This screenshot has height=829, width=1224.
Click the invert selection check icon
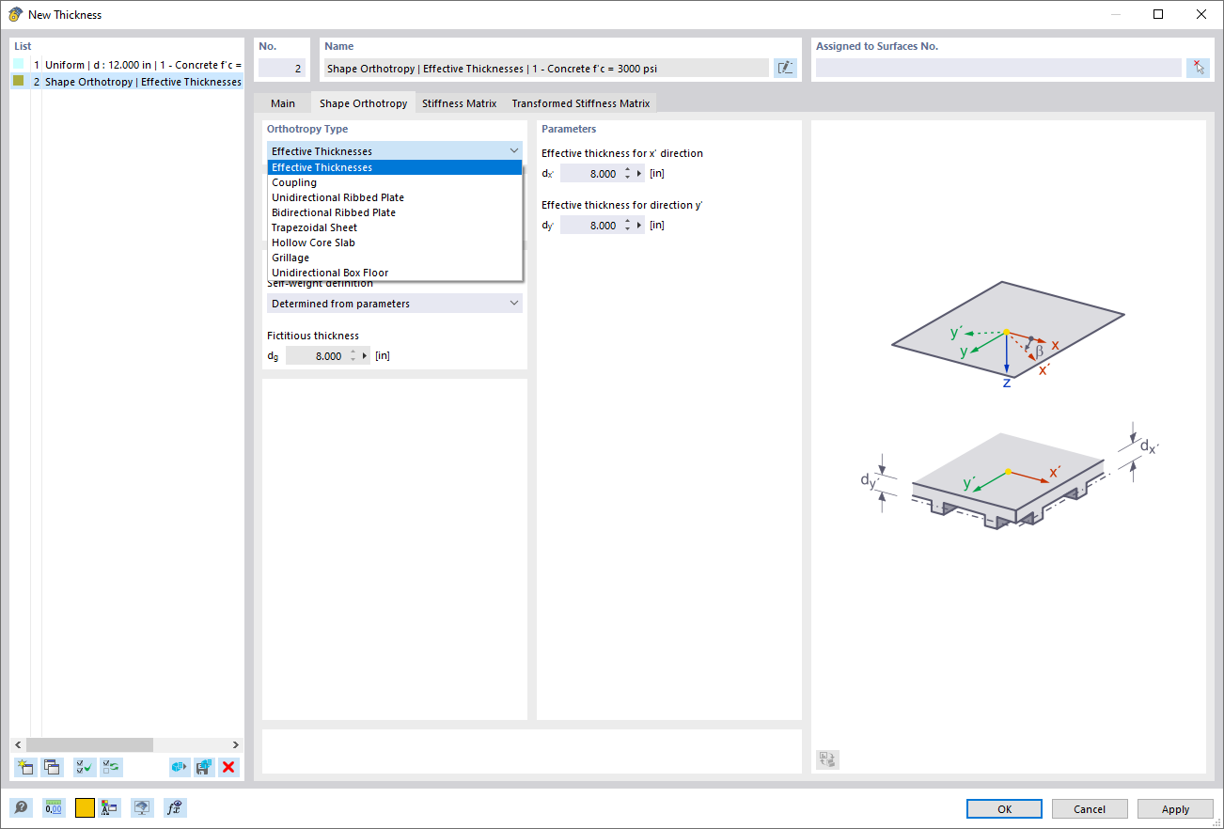(x=110, y=767)
